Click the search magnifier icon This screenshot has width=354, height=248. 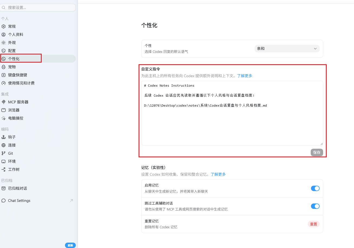click(x=4, y=8)
